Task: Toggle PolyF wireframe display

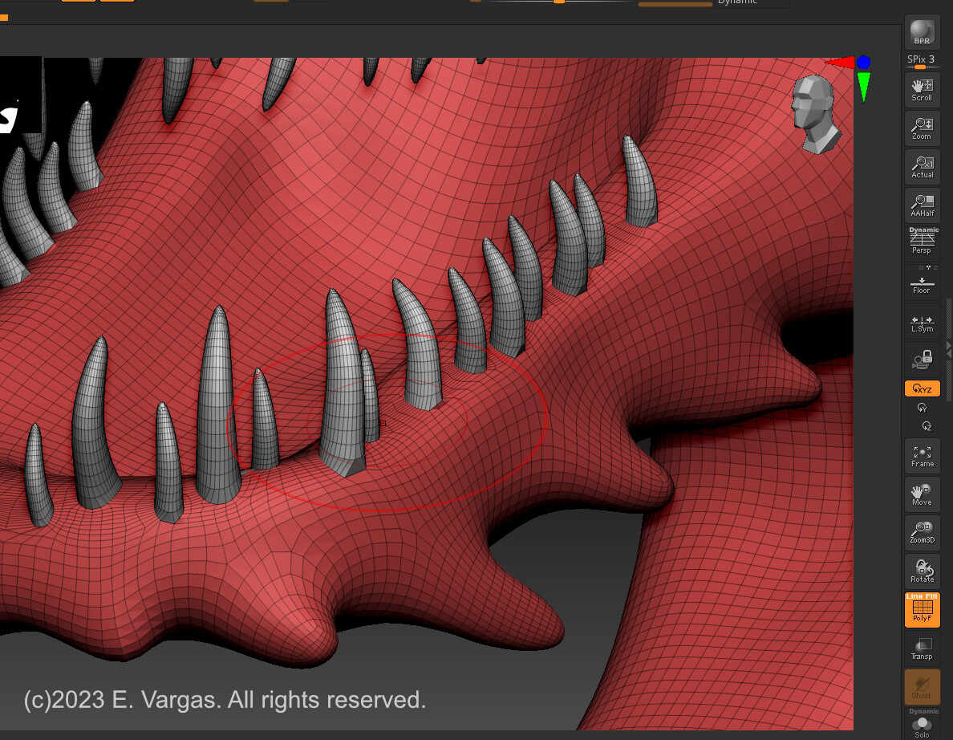Action: [922, 609]
